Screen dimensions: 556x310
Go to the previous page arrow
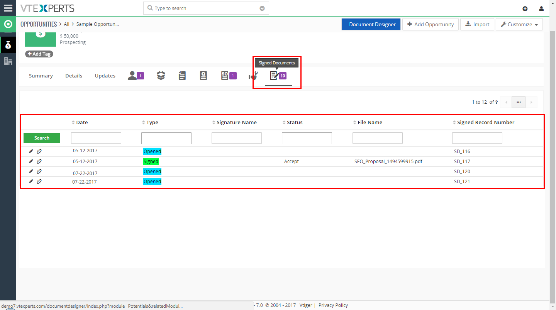point(506,102)
